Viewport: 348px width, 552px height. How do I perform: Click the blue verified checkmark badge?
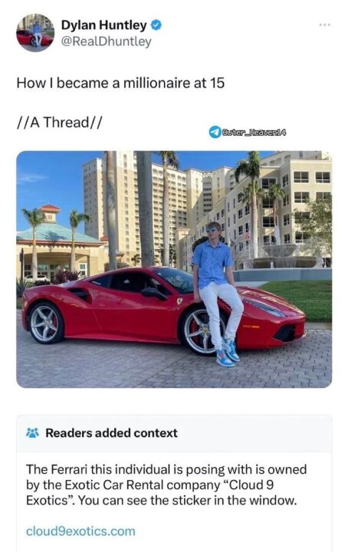(156, 25)
